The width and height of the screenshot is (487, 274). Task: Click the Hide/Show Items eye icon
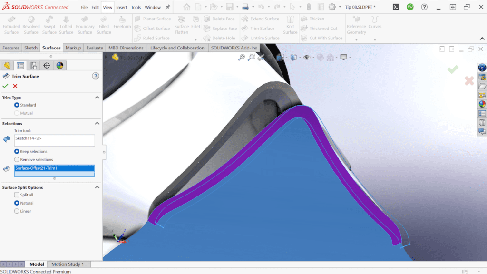[307, 57]
